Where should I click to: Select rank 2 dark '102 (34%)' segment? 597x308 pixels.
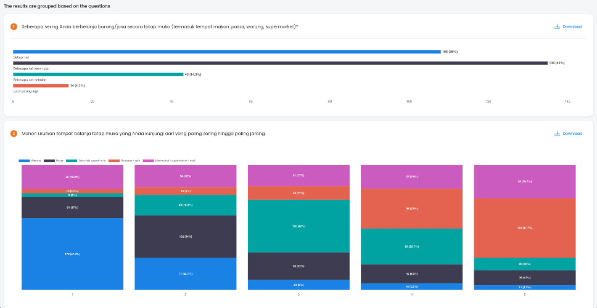[x=186, y=237]
